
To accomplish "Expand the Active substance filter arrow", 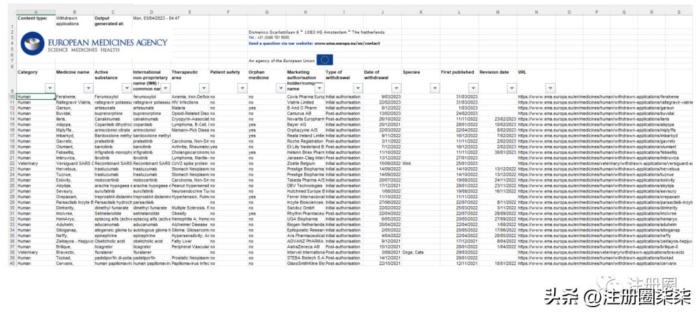I will point(126,87).
